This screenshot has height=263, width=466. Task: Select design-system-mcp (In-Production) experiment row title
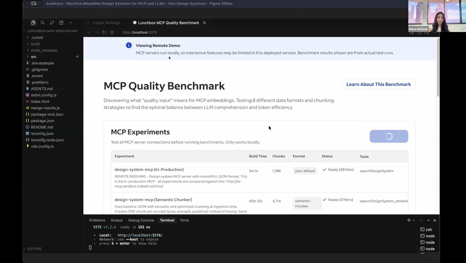tap(149, 170)
